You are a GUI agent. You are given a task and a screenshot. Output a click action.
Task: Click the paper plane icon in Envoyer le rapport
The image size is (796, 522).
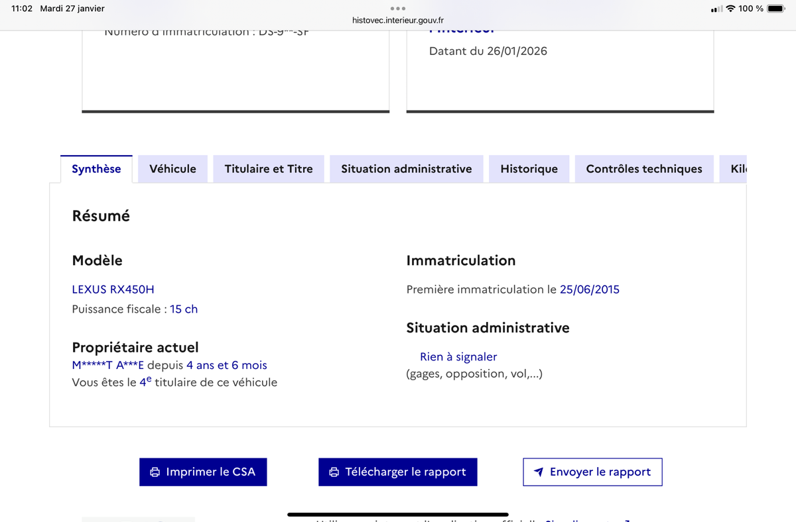(539, 472)
